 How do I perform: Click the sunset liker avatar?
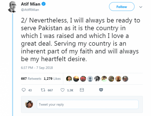tap(77, 79)
